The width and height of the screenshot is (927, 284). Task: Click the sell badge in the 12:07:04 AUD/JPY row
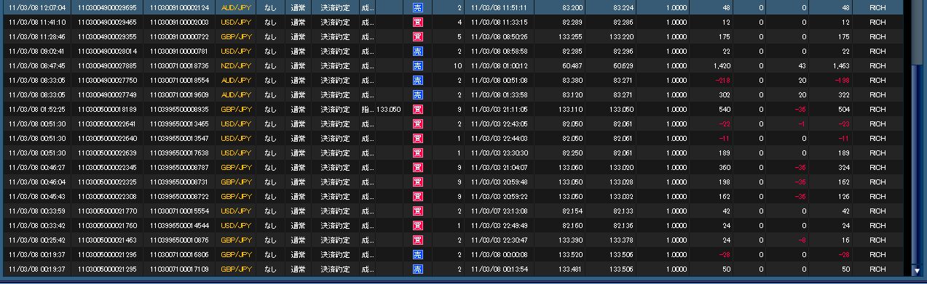417,7
